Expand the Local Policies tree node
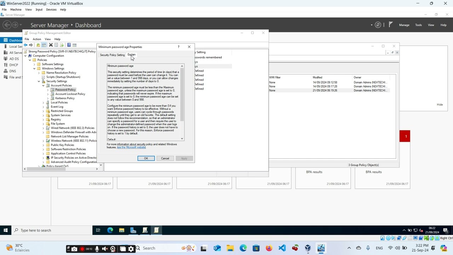 click(43, 102)
